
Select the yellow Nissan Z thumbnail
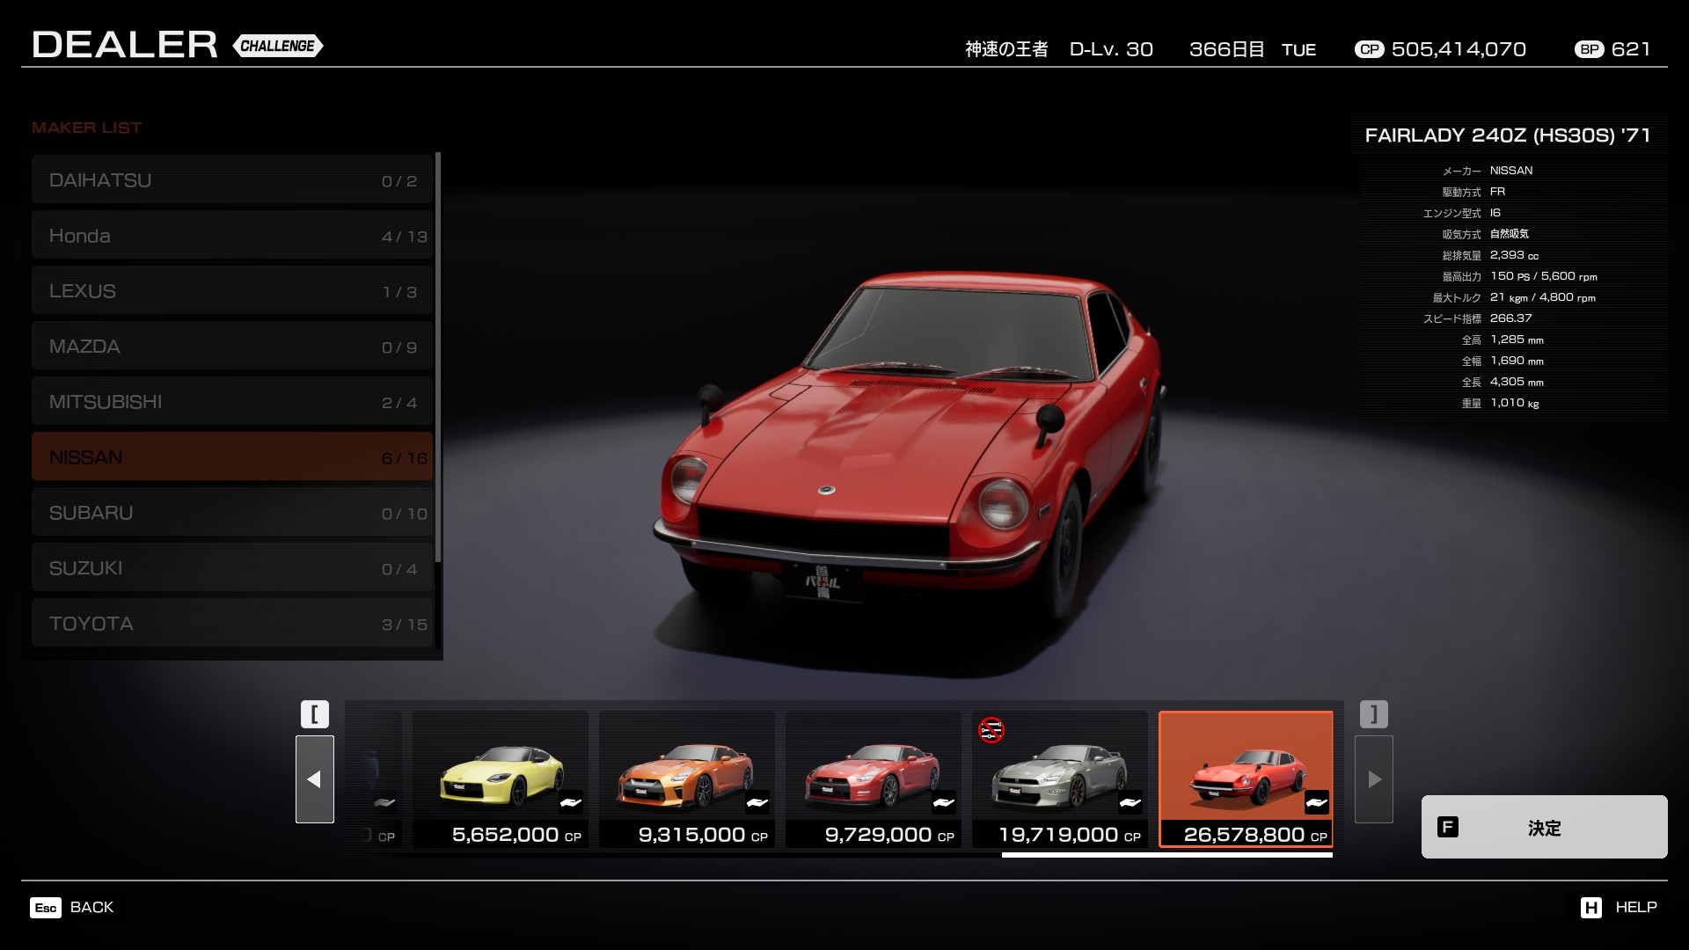501,778
